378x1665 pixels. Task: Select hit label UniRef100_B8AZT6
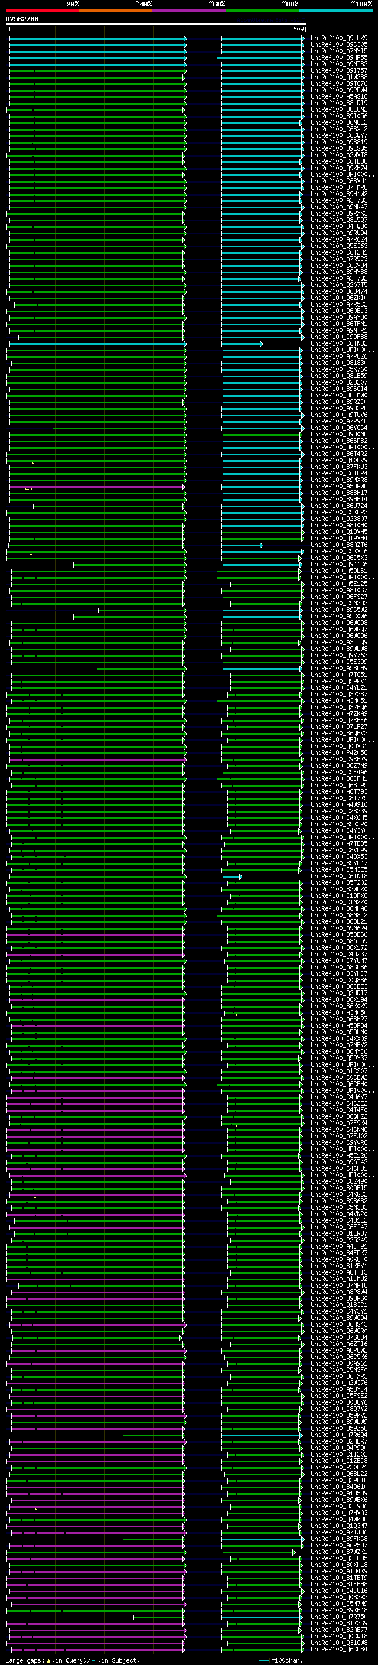click(x=339, y=545)
